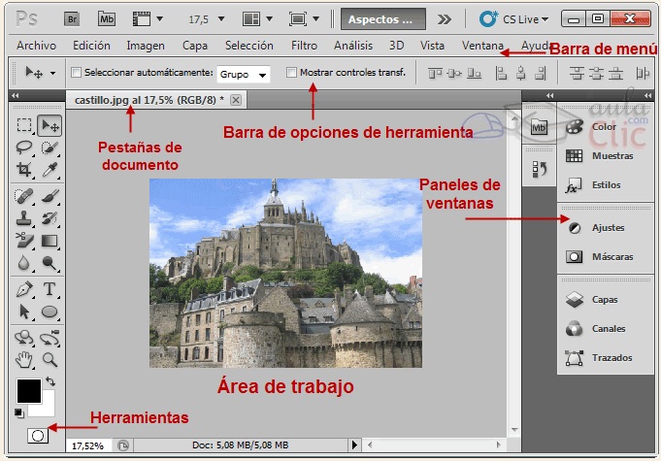Viewport: 661px width, 461px height.
Task: Select the Crop tool
Action: (x=24, y=170)
